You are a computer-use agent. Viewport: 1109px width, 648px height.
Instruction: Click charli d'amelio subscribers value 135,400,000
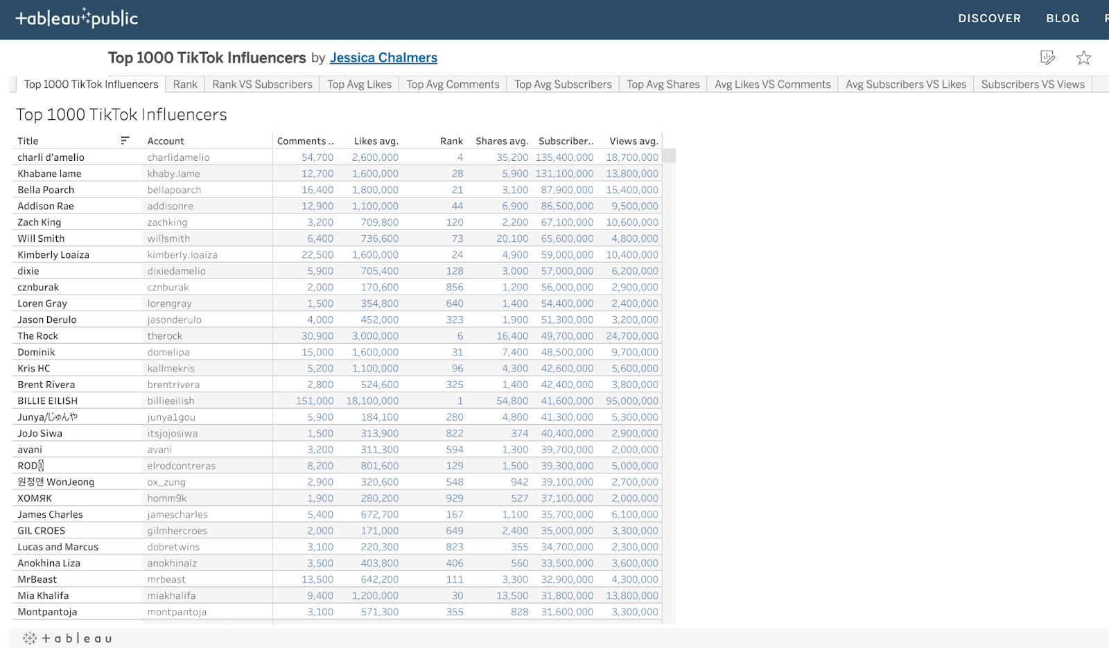point(564,157)
